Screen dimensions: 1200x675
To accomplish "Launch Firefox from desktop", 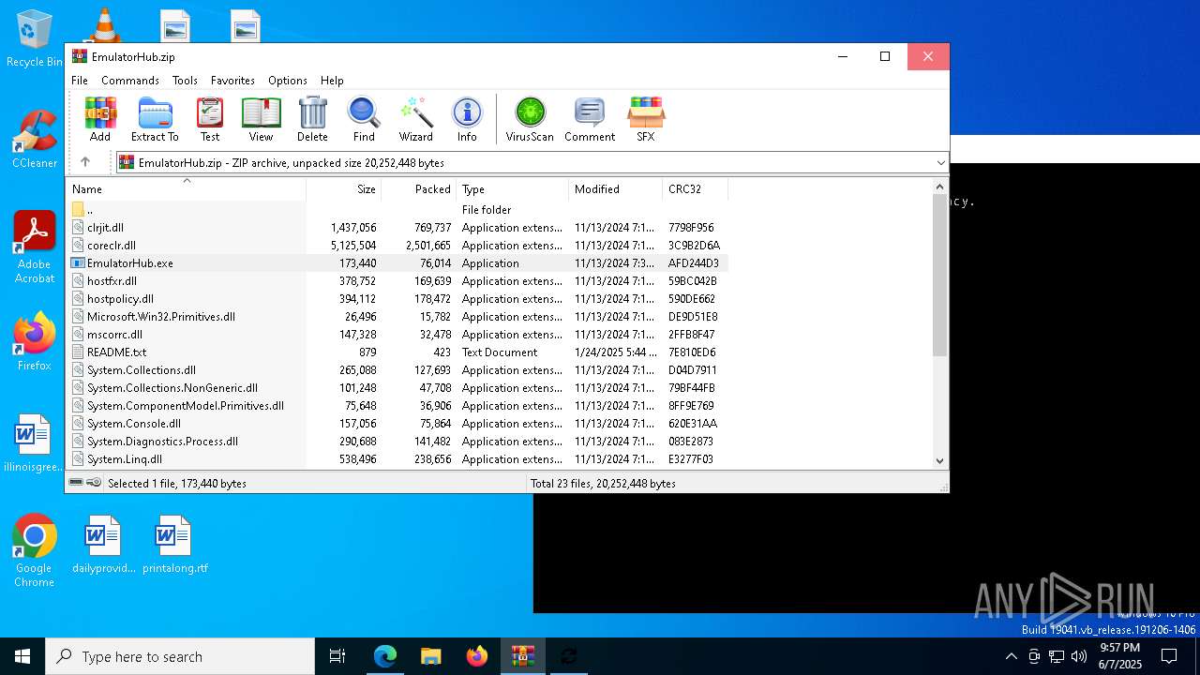I will click(35, 342).
